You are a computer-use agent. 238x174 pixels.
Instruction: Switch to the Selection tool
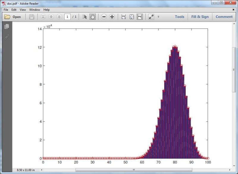tap(84, 17)
